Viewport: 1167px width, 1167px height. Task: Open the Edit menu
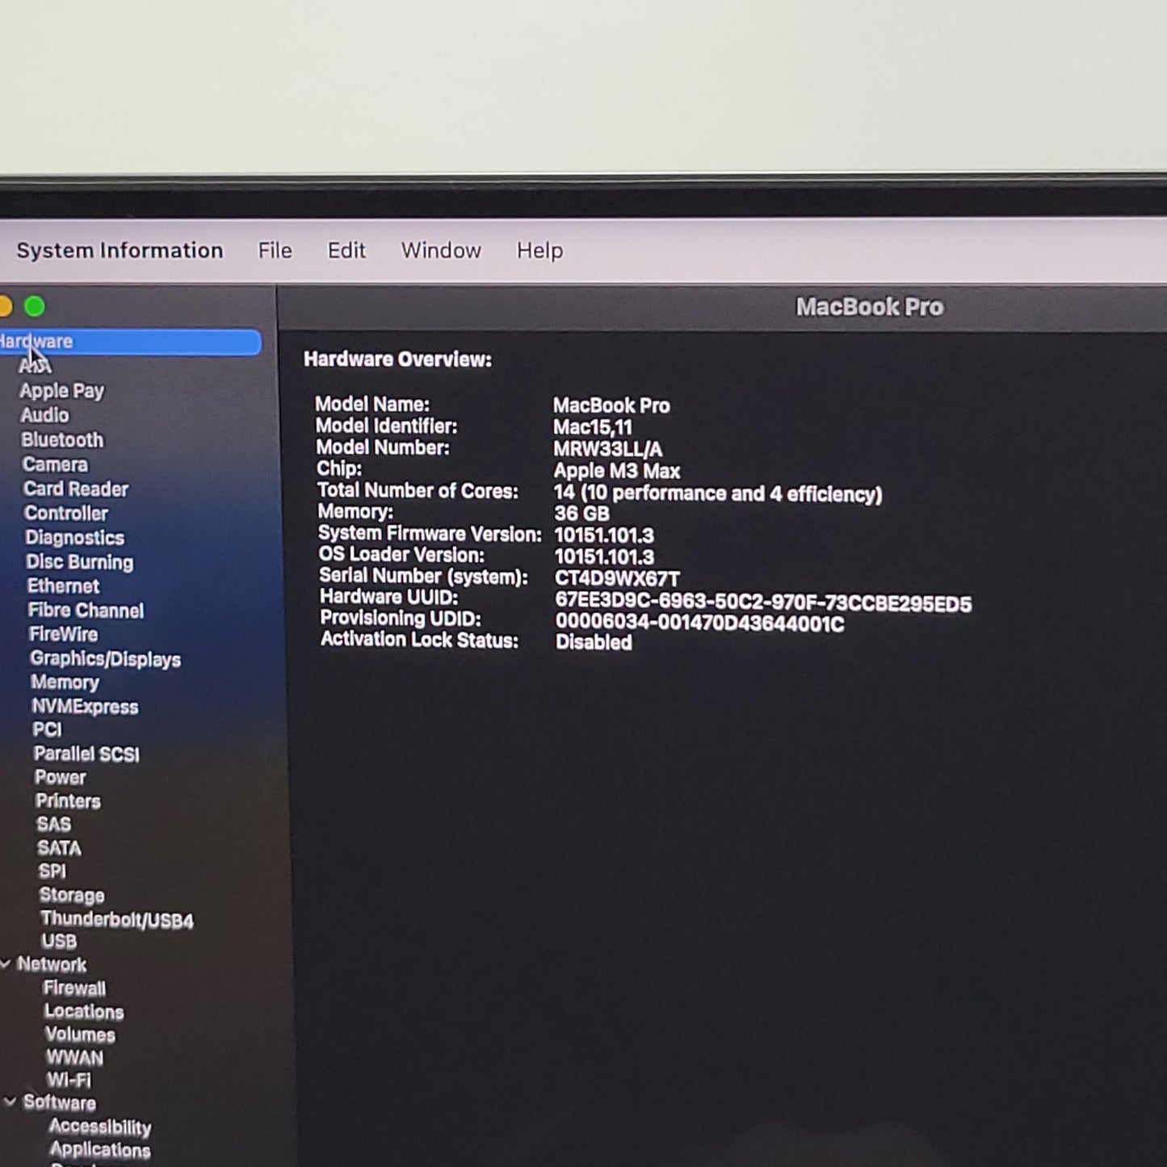[x=346, y=250]
